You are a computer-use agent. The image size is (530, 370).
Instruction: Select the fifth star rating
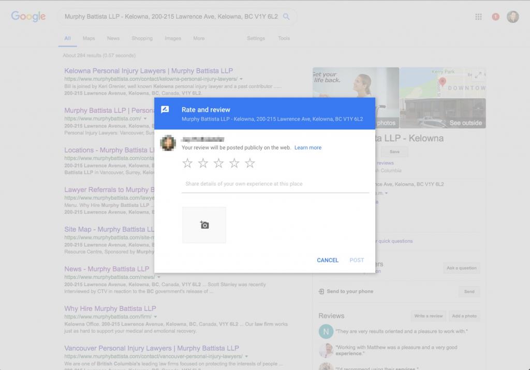click(250, 163)
